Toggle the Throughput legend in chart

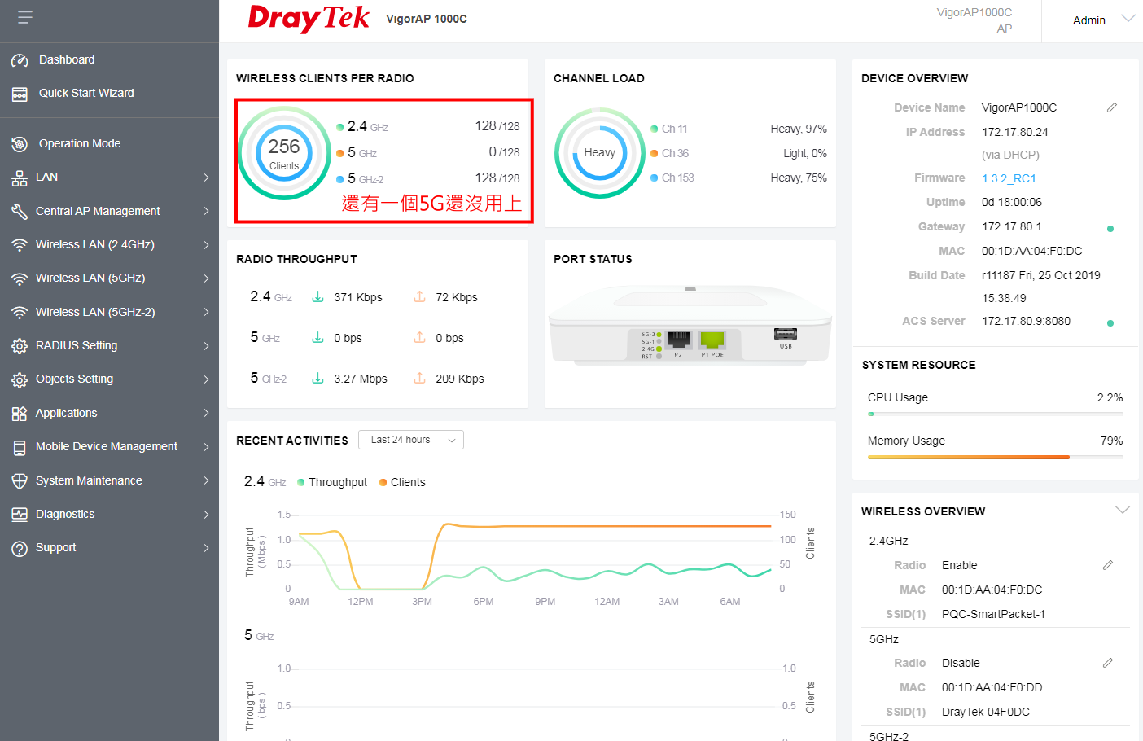point(332,482)
